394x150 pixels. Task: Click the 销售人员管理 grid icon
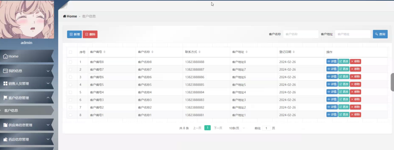5,83
